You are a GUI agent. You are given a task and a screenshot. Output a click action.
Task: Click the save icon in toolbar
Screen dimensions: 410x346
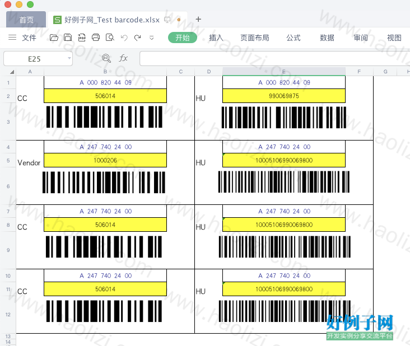(68, 38)
